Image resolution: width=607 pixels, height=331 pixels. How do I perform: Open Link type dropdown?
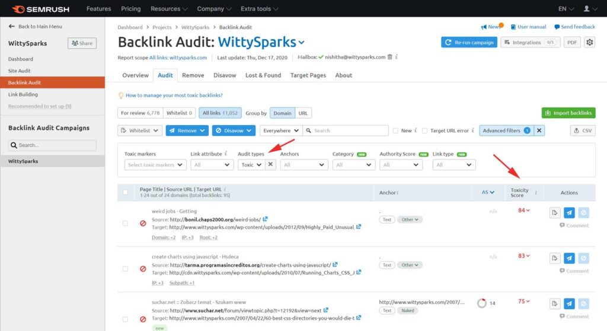coord(453,165)
